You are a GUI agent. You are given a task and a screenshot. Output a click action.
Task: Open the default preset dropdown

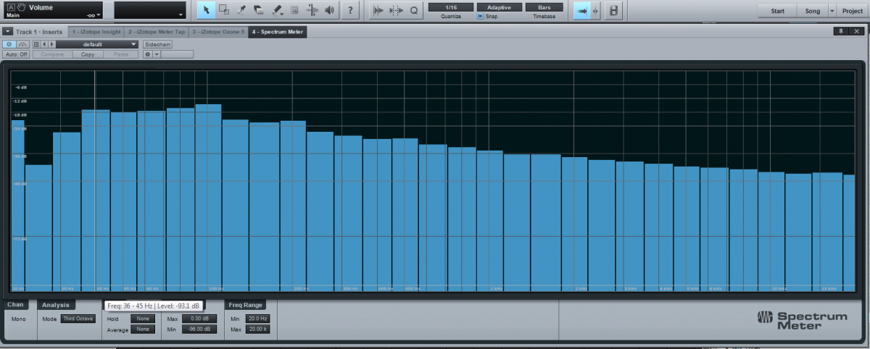(96, 44)
